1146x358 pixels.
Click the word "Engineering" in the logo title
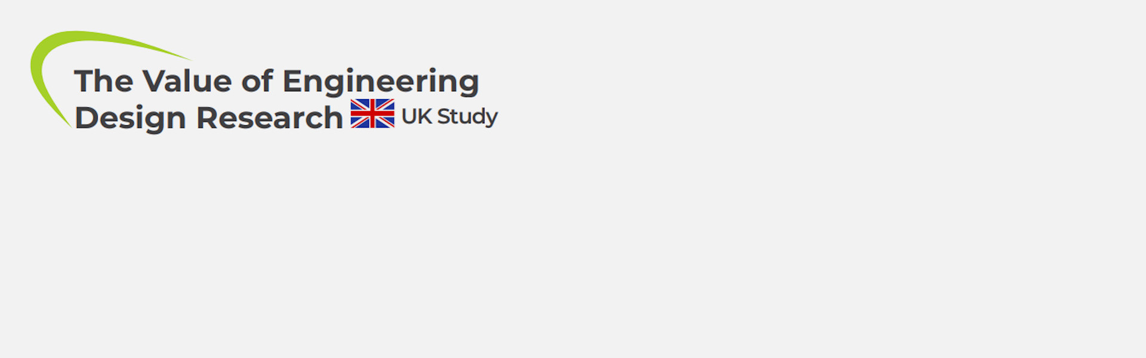(x=380, y=82)
